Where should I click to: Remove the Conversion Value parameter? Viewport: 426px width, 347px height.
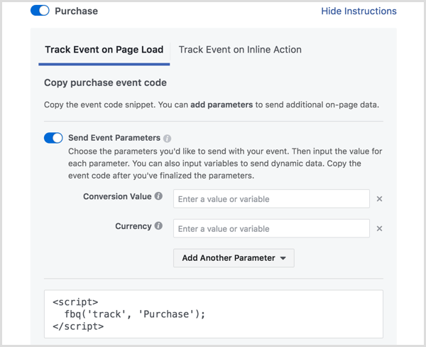click(x=379, y=199)
